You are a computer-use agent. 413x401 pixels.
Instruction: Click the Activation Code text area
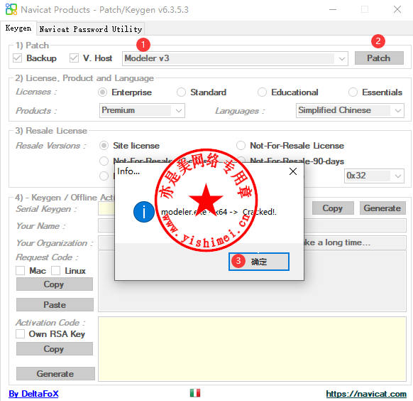pyautogui.click(x=252, y=349)
